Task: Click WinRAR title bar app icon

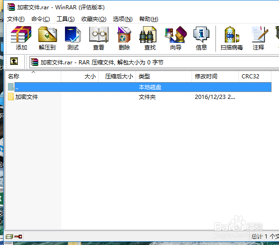Action: coord(11,7)
